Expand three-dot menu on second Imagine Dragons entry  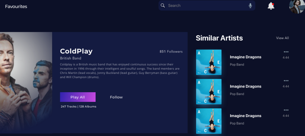tap(286, 81)
